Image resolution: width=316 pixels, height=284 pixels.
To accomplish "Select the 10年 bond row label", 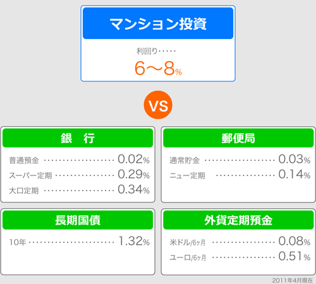I will click(x=18, y=242).
